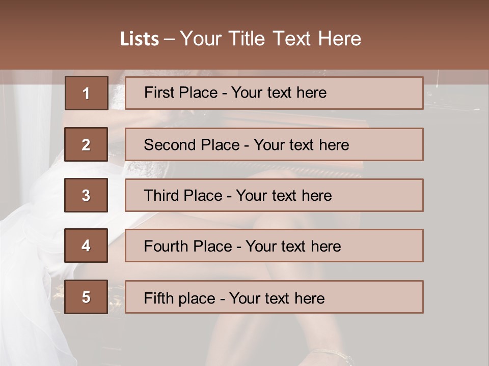This screenshot has height=366, width=489.
Task: Click the word 'First' in the list
Action: (159, 93)
